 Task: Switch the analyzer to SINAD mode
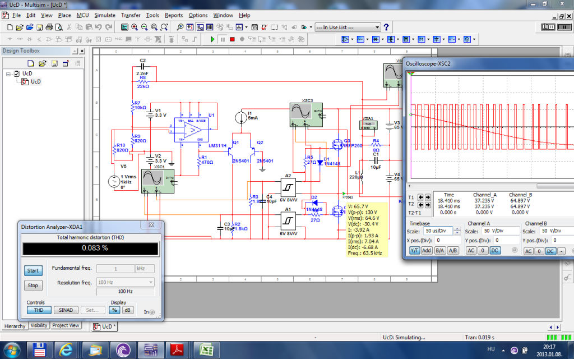[66, 310]
